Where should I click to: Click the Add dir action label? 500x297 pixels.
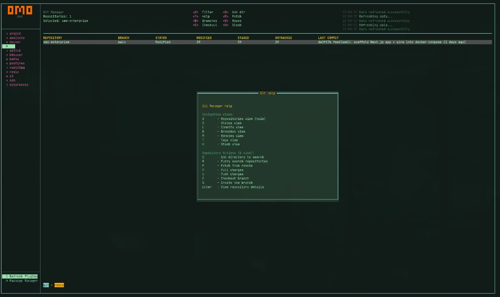(238, 12)
